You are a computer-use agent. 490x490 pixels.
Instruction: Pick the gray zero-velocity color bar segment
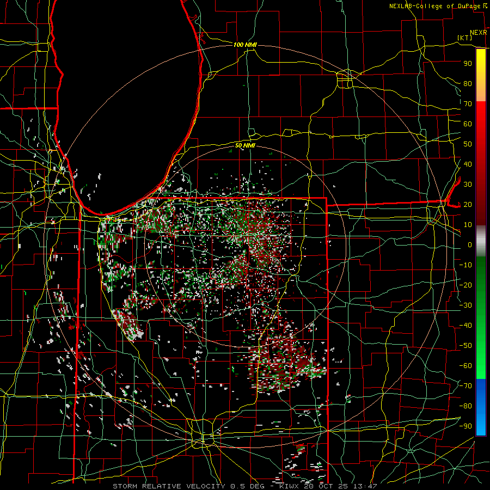pyautogui.click(x=481, y=241)
